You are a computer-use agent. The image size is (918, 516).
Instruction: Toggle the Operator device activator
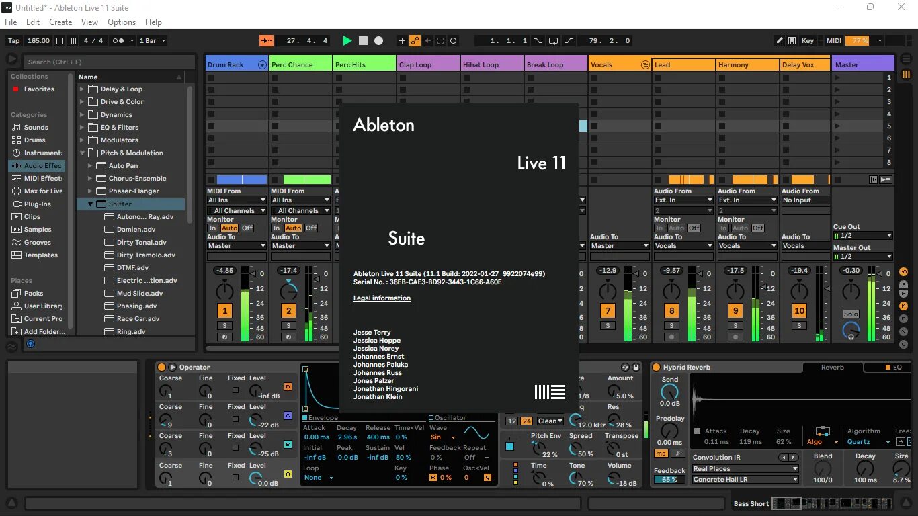pyautogui.click(x=161, y=367)
